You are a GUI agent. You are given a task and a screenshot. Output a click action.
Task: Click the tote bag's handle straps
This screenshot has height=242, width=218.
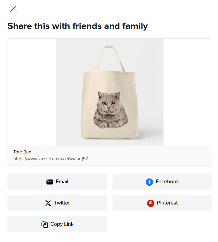pos(109,58)
